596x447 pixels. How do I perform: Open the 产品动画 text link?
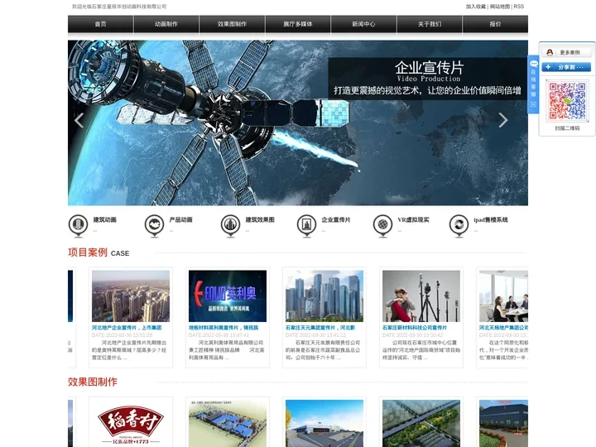(180, 219)
